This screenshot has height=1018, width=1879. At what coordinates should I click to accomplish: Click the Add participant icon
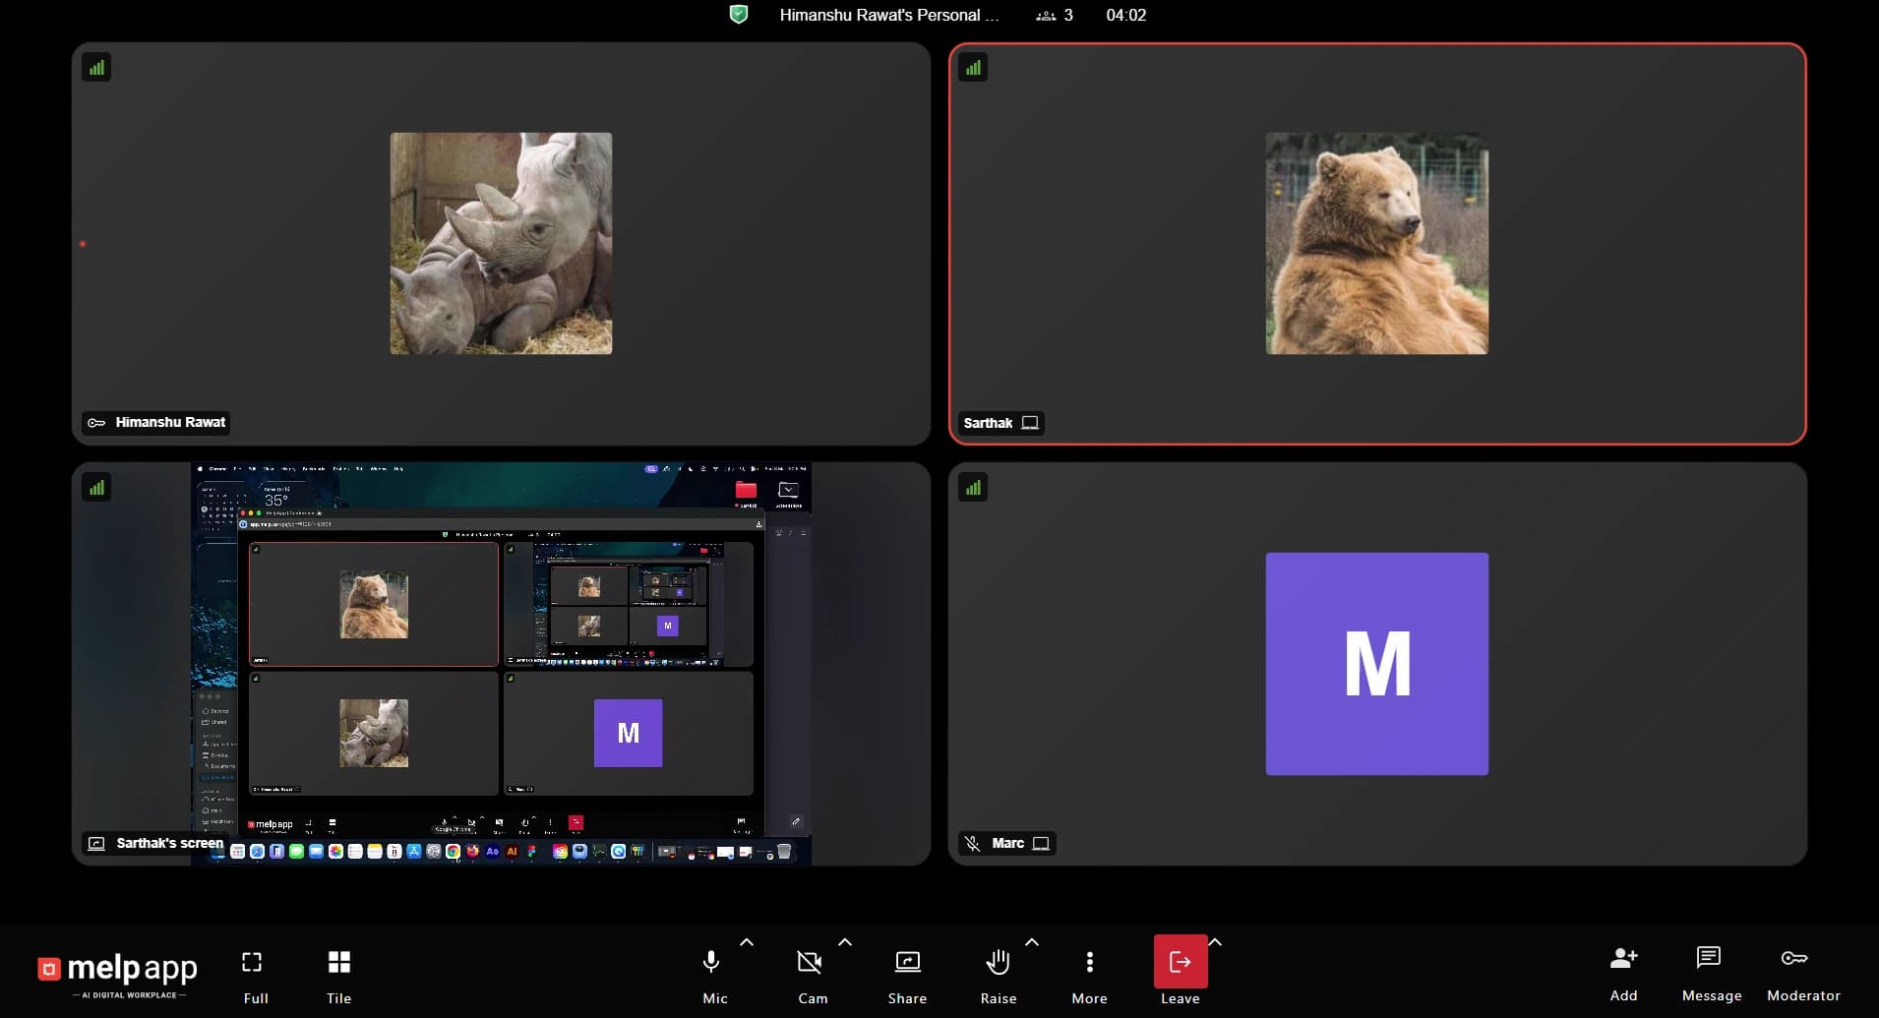coord(1622,959)
